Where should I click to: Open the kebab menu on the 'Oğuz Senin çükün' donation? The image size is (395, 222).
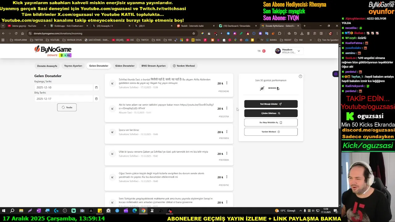pos(227,177)
